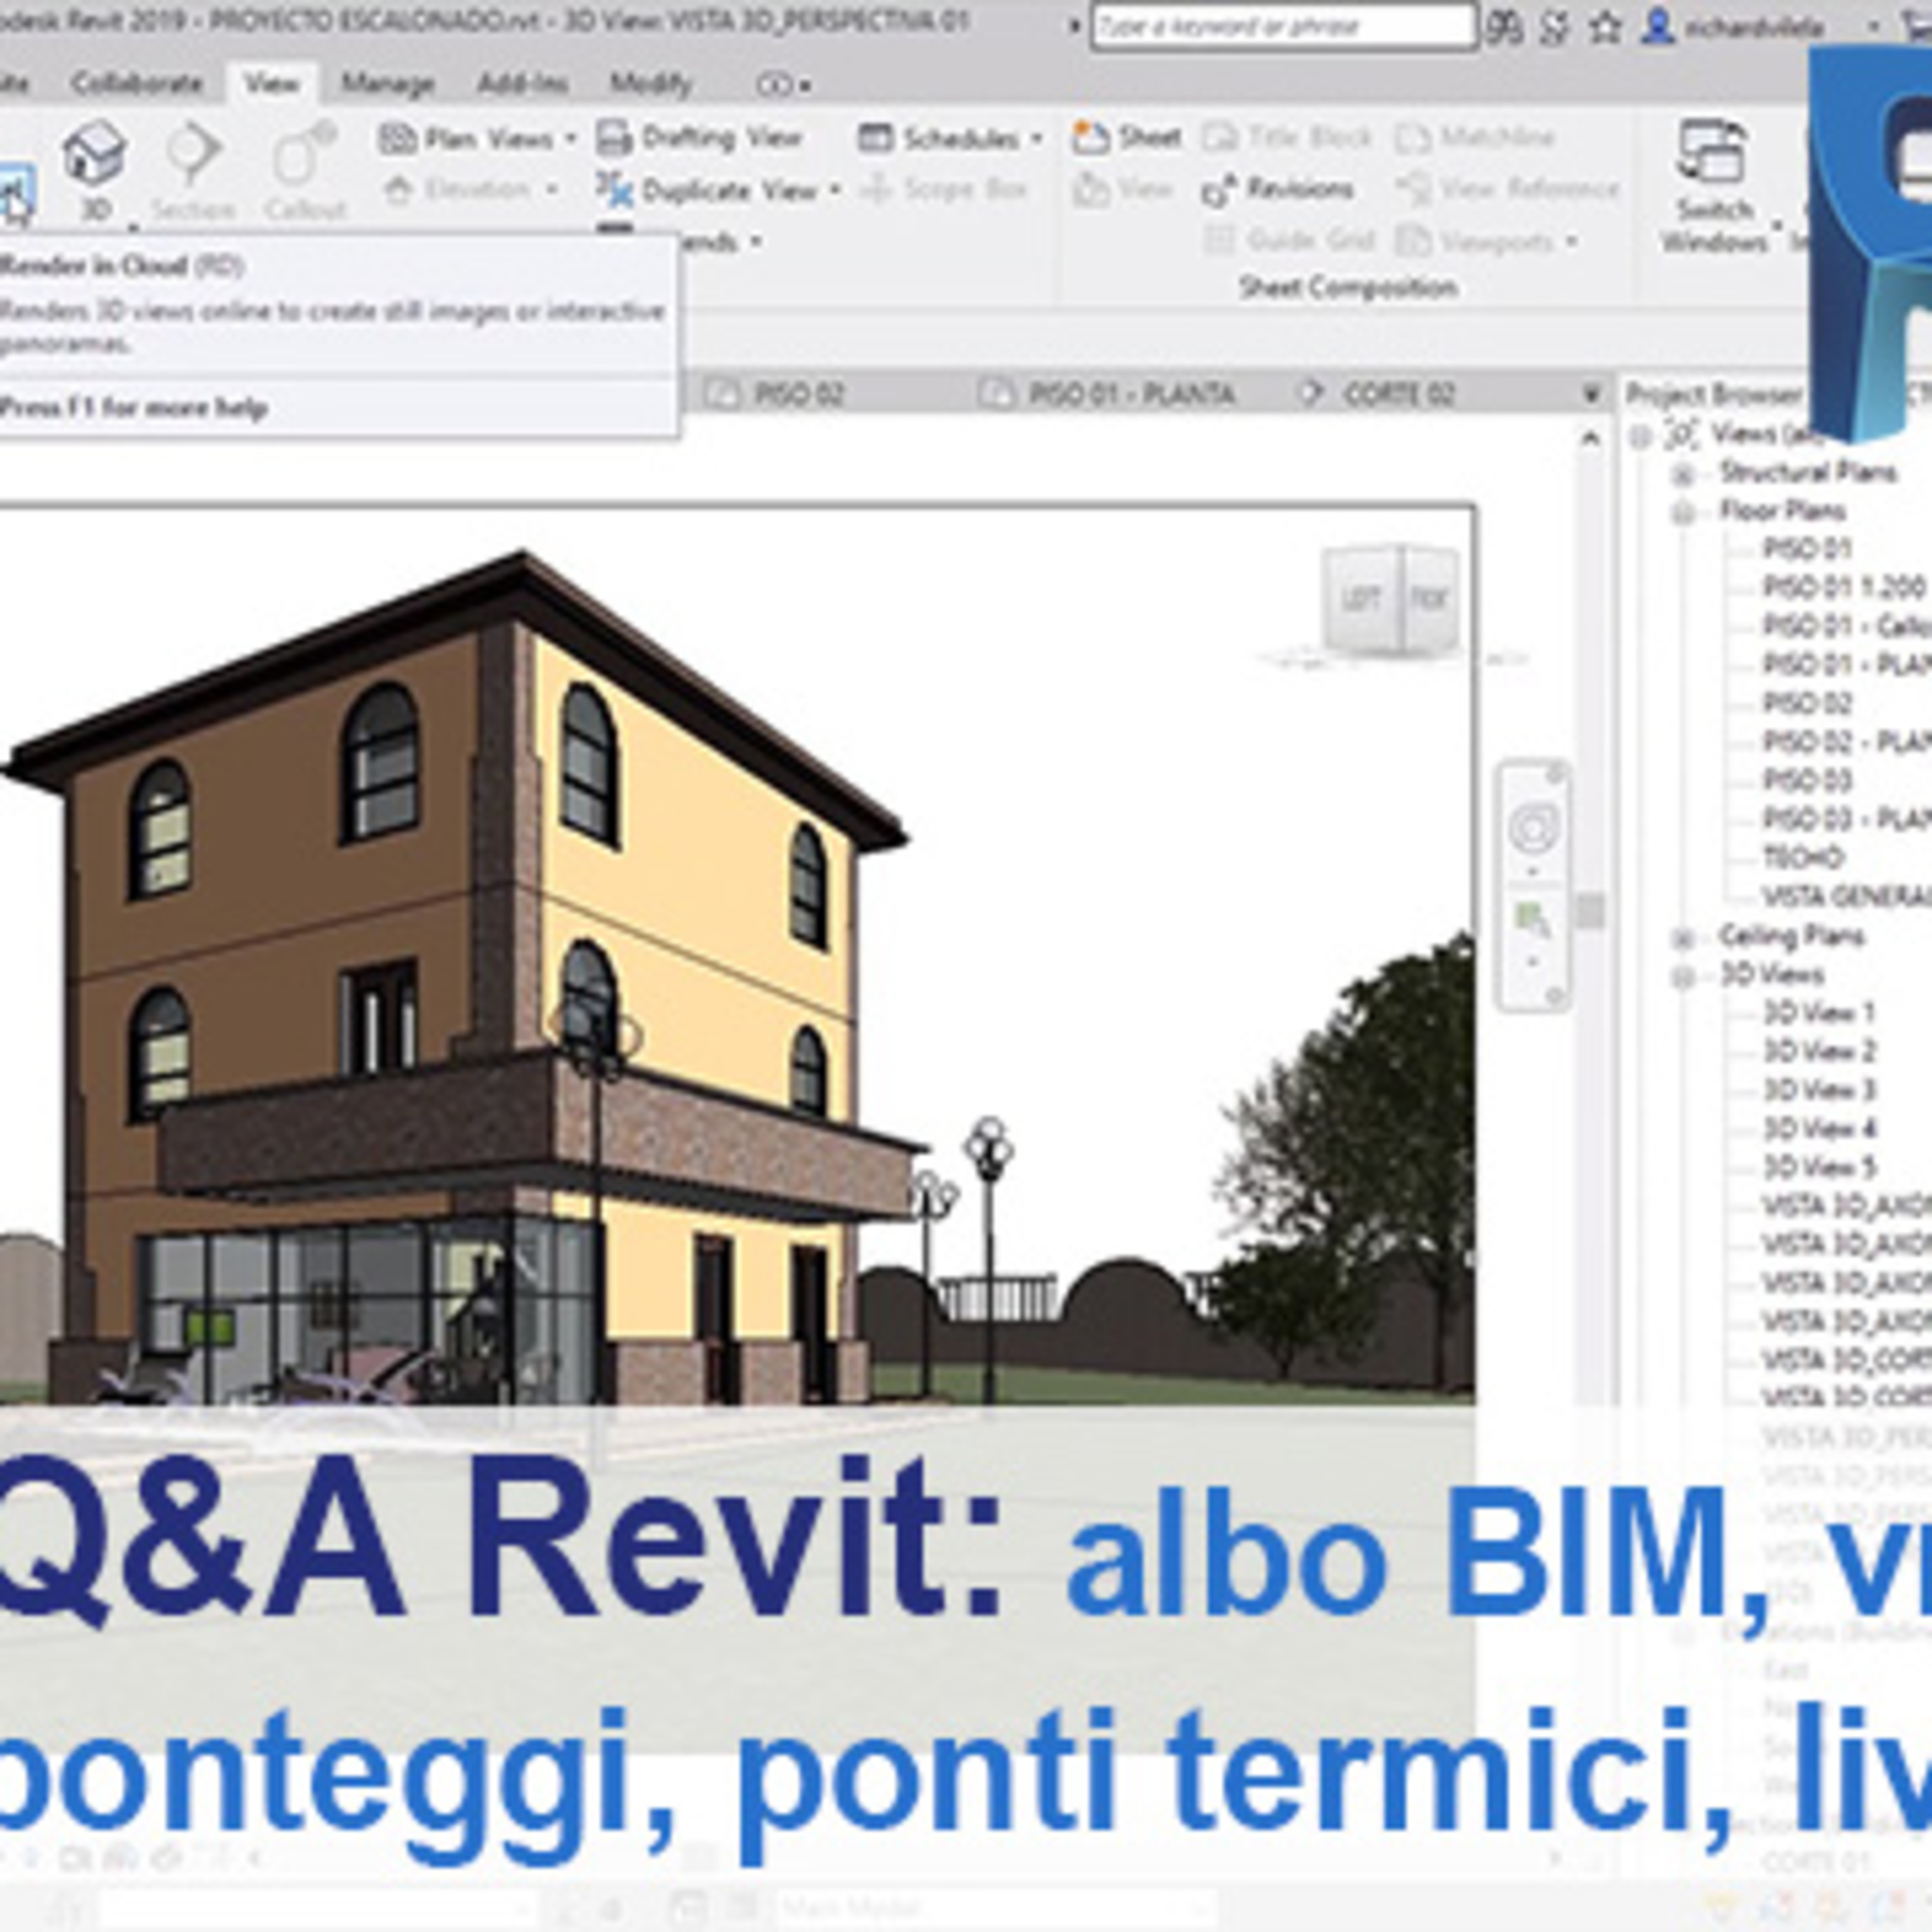Open Viewports dropdown arrow
The height and width of the screenshot is (1932, 1932).
pos(1572,241)
